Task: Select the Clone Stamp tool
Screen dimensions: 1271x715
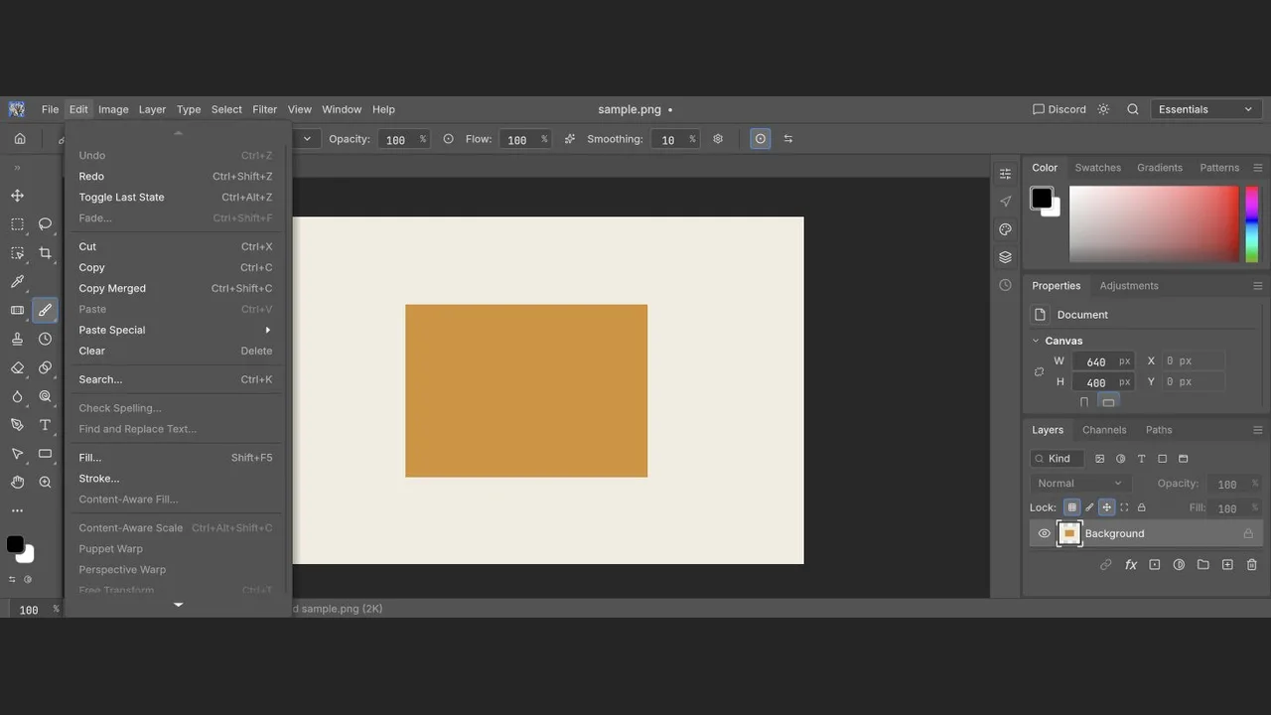Action: 17,339
